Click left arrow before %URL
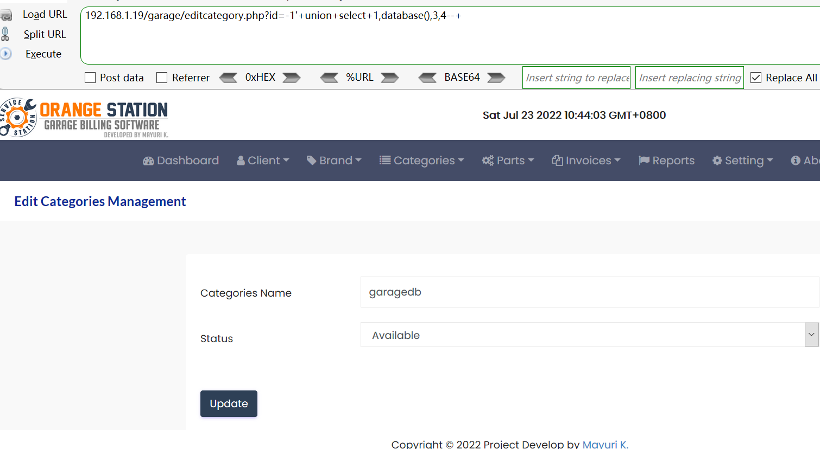820x449 pixels. 329,78
